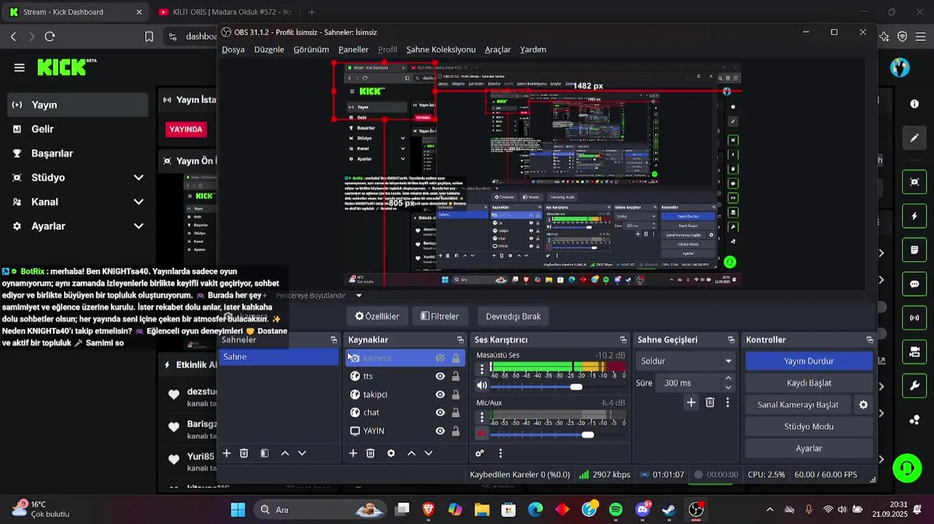Click Kaydı Başlat to start recording
The height and width of the screenshot is (524, 934).
(809, 383)
